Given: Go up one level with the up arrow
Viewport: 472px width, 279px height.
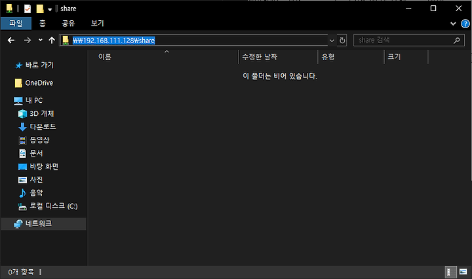Looking at the screenshot, I should [52, 40].
